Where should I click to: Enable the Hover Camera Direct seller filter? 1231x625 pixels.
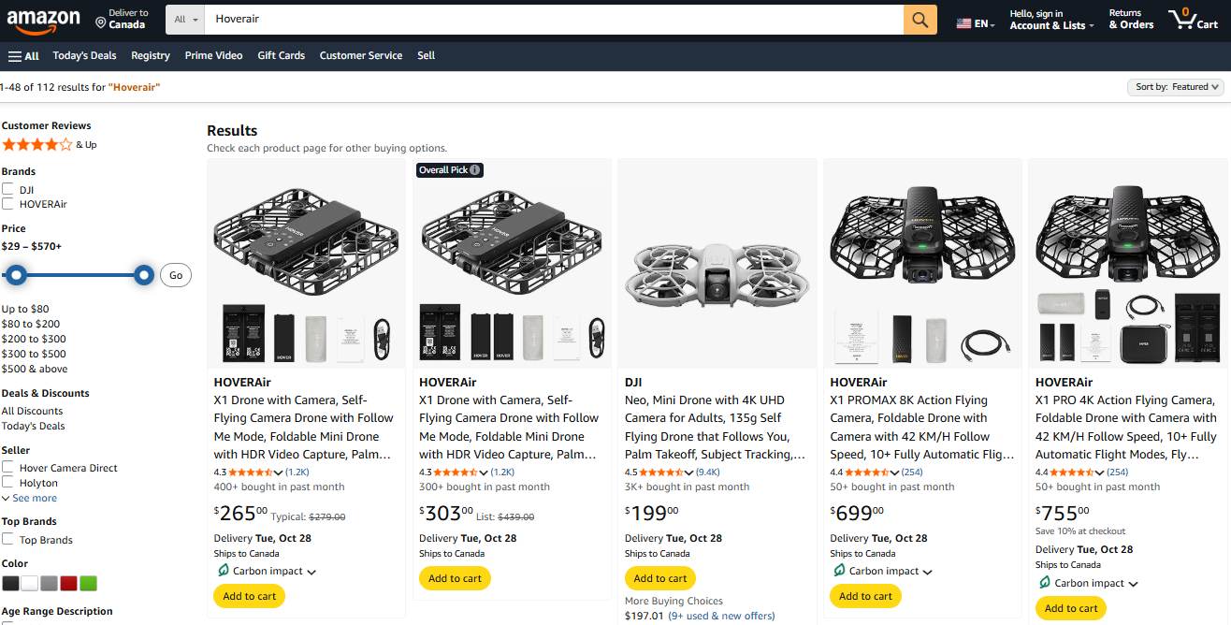[x=8, y=468]
